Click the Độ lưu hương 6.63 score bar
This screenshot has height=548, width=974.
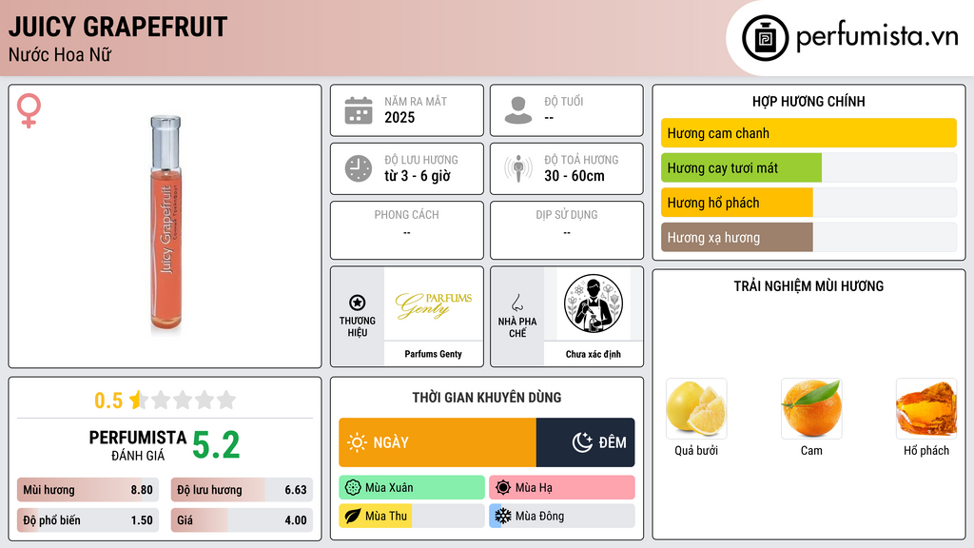pos(242,490)
